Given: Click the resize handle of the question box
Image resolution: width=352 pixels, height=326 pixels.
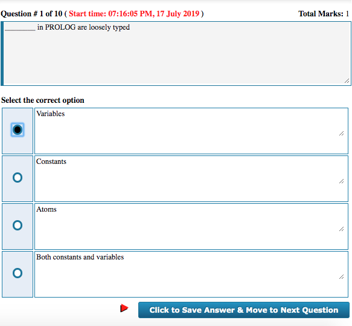Looking at the screenshot, I should pos(347,80).
